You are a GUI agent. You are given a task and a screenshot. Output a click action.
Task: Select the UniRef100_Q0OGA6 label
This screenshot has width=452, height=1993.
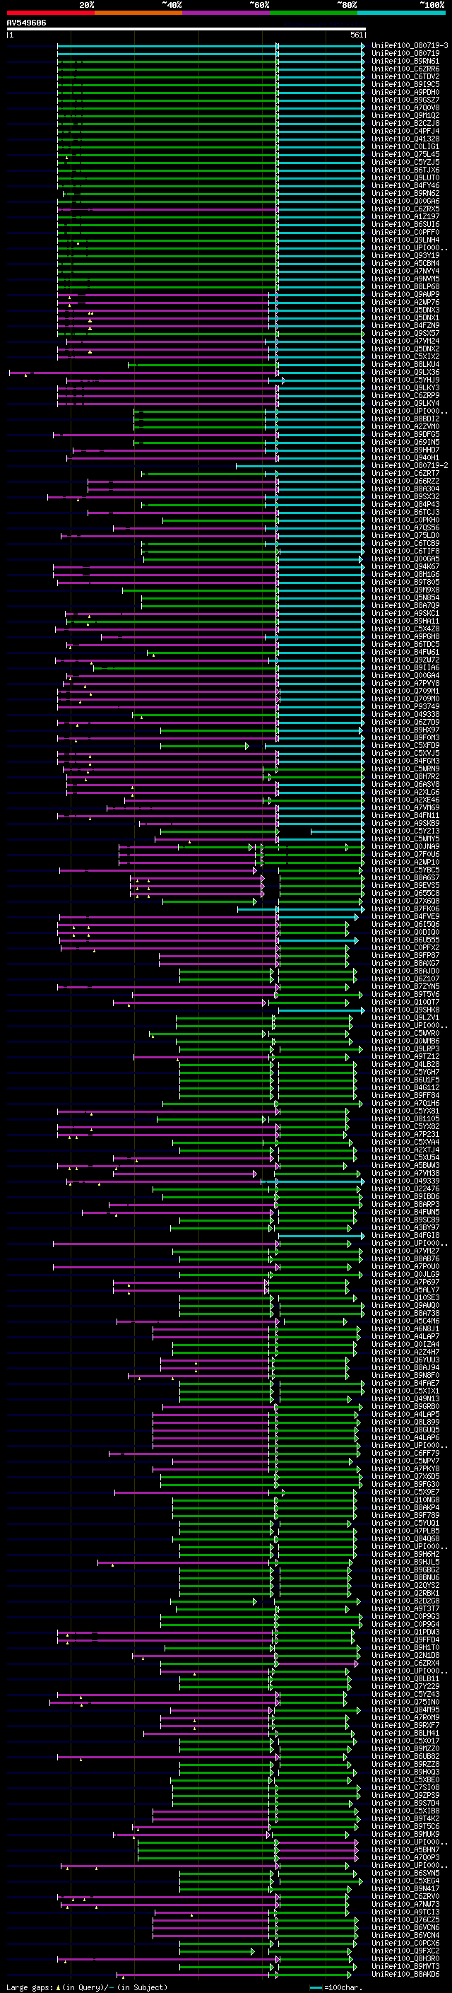(405, 201)
